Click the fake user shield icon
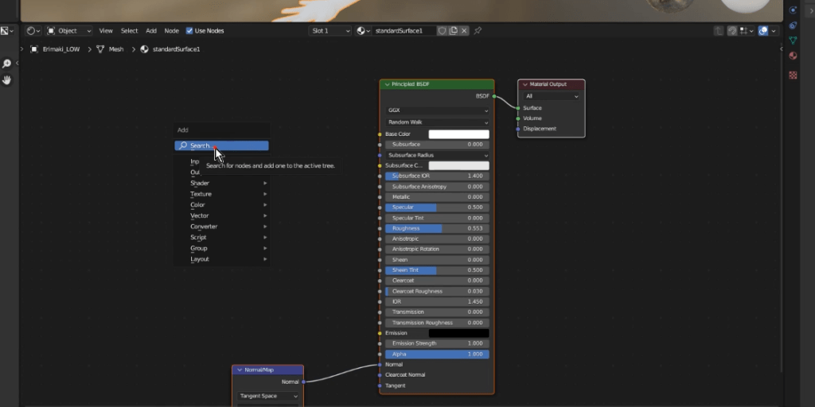This screenshot has width=815, height=407. click(x=443, y=31)
